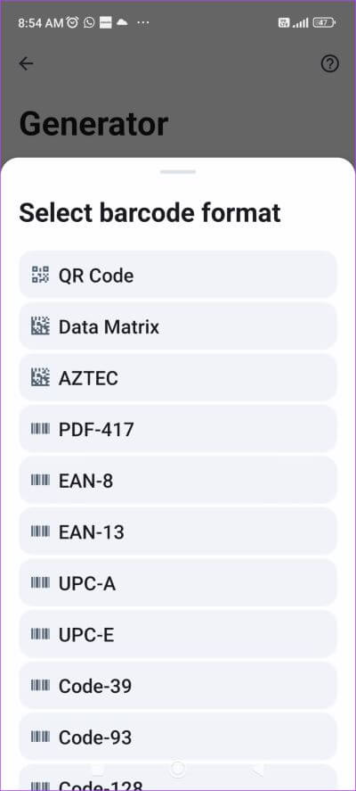Tap the battery indicator in status bar

[x=324, y=22]
